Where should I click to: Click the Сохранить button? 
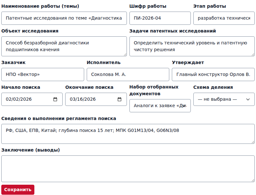pos(18,190)
